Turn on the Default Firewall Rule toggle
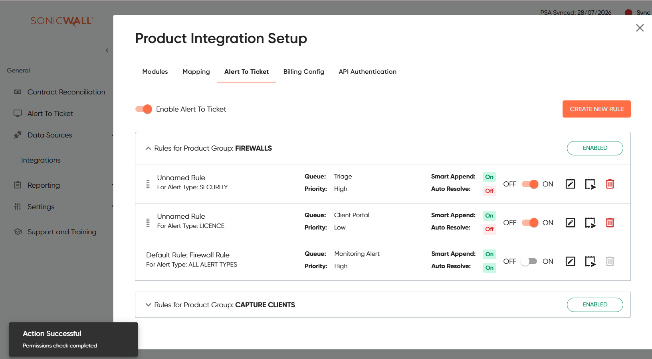 coord(529,261)
